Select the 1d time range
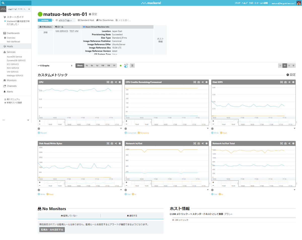The height and width of the screenshot is (240, 302). pos(97,66)
